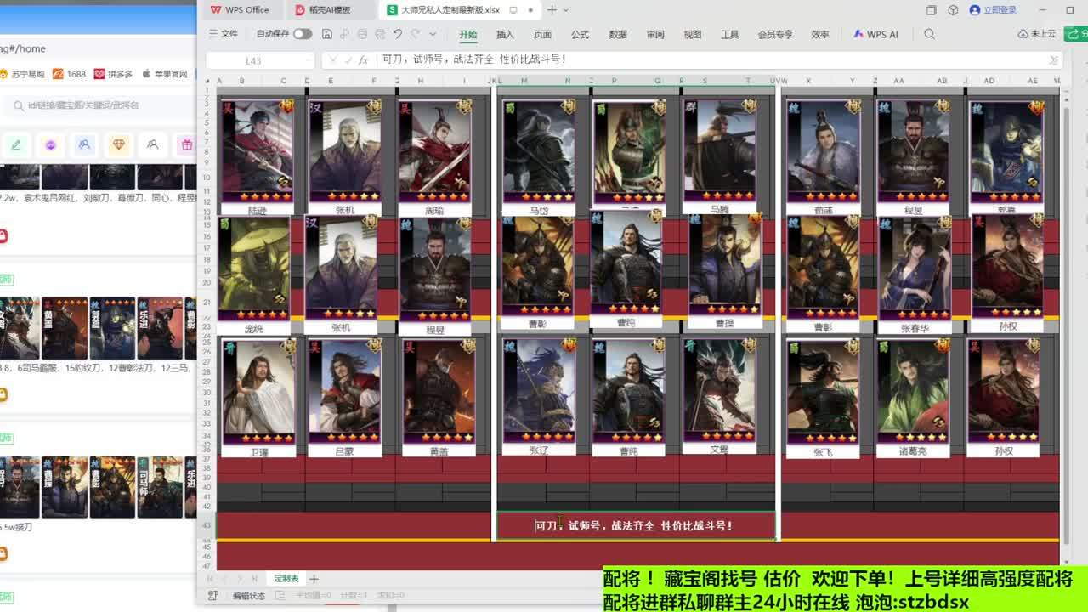Image resolution: width=1088 pixels, height=612 pixels.
Task: Open the 效率 ribbon tab
Action: coord(820,35)
